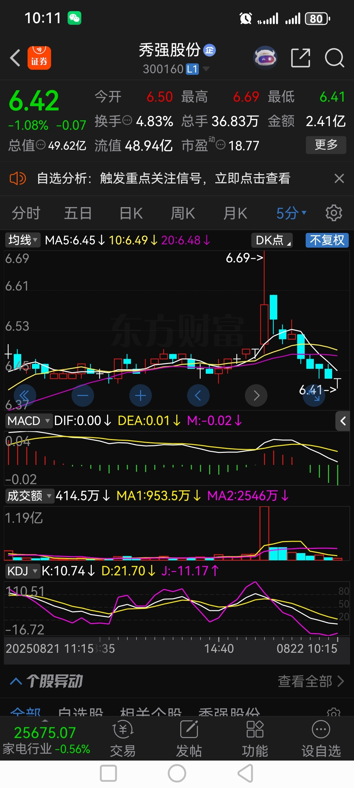This screenshot has height=788, width=354.
Task: Tap the 6.41 low price marker on chart
Action: click(x=318, y=389)
